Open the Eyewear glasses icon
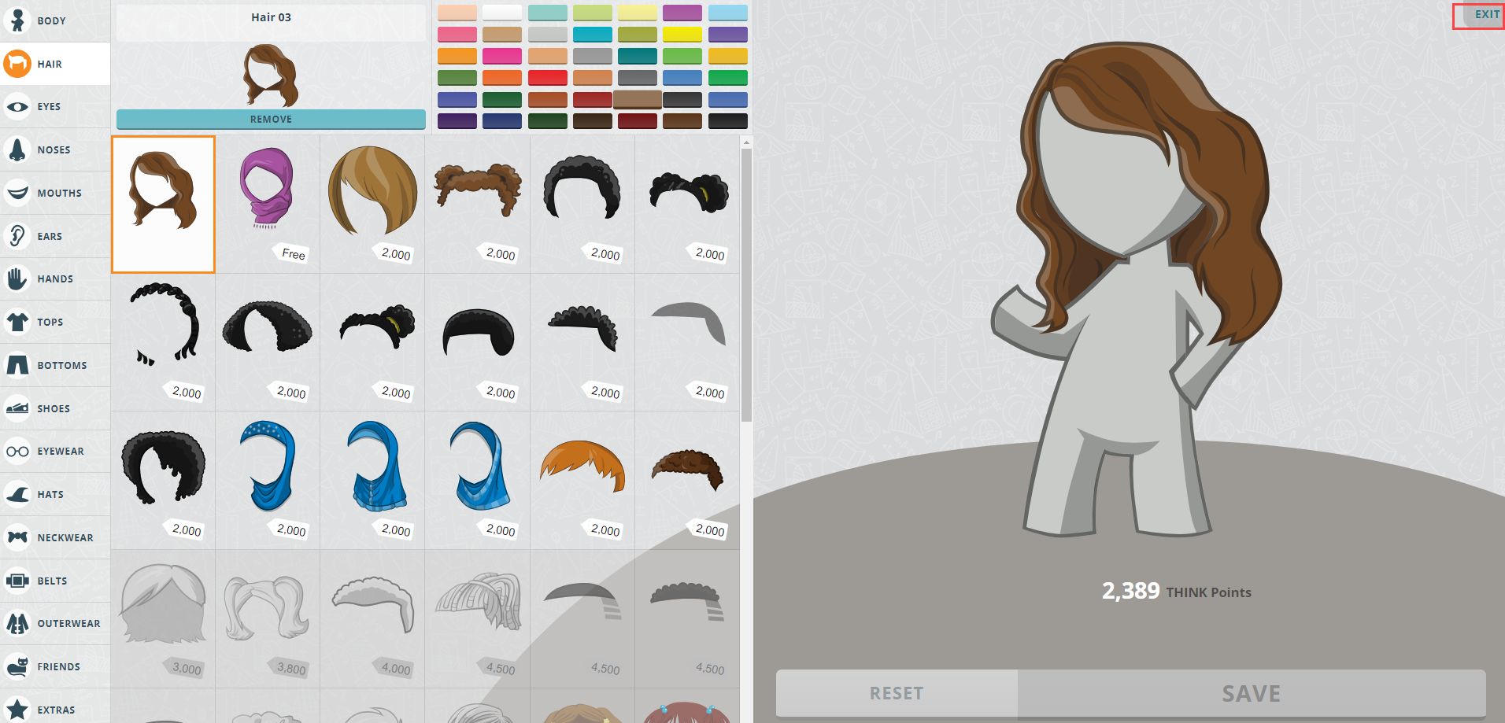This screenshot has width=1505, height=723. pyautogui.click(x=17, y=451)
